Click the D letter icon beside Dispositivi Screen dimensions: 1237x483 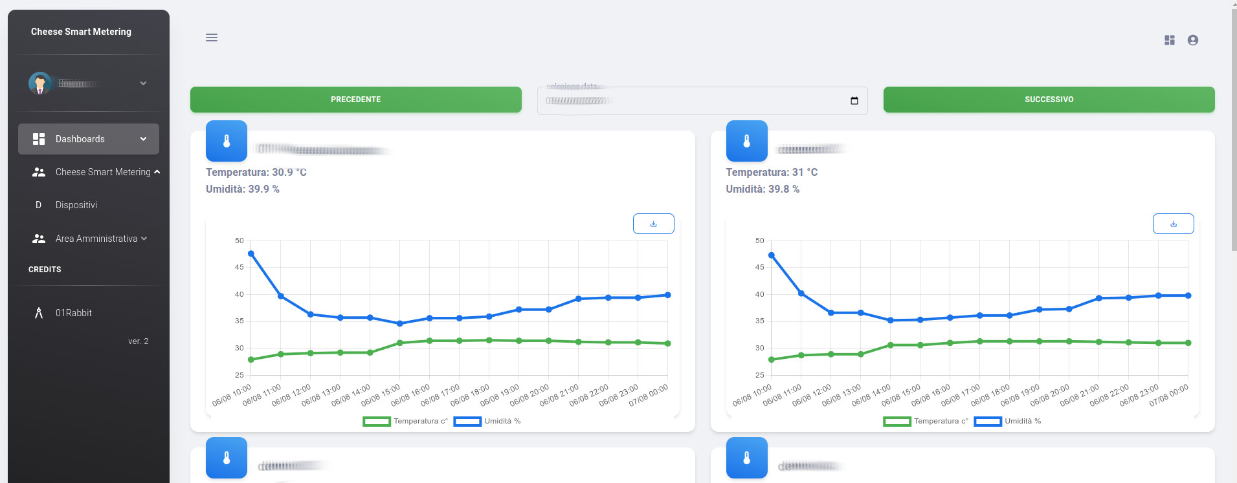pos(38,205)
